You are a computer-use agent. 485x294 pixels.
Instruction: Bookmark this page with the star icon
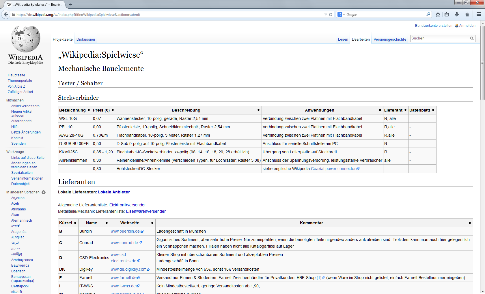coord(438,14)
